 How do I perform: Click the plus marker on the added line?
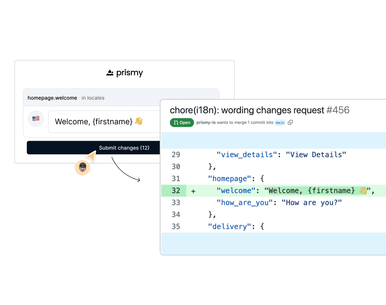click(x=193, y=191)
